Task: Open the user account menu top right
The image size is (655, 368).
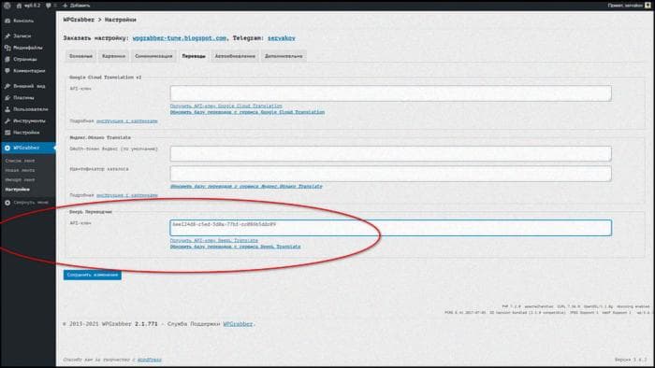Action: (x=629, y=6)
